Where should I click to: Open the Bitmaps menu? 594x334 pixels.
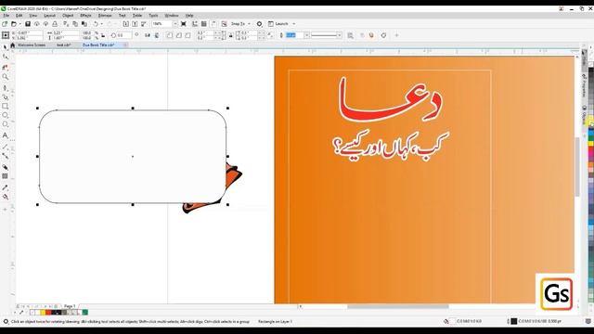tap(105, 16)
